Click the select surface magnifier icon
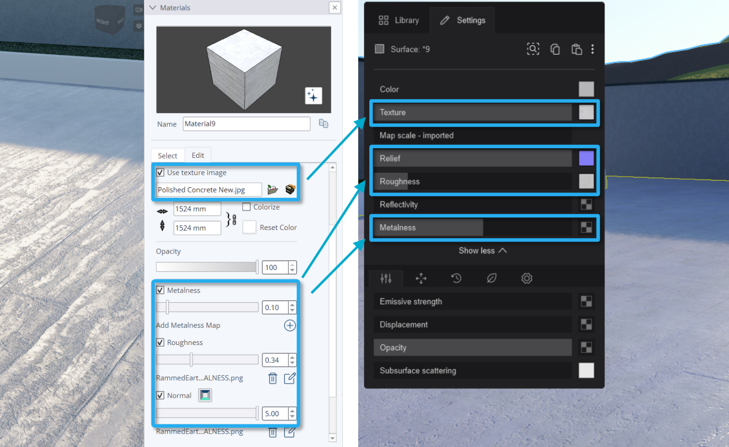This screenshot has width=729, height=447. (x=533, y=49)
